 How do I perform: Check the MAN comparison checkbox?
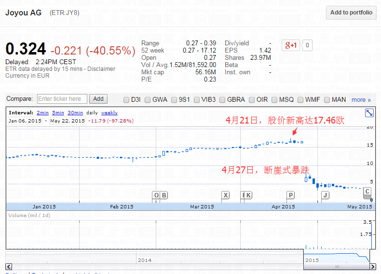327,100
